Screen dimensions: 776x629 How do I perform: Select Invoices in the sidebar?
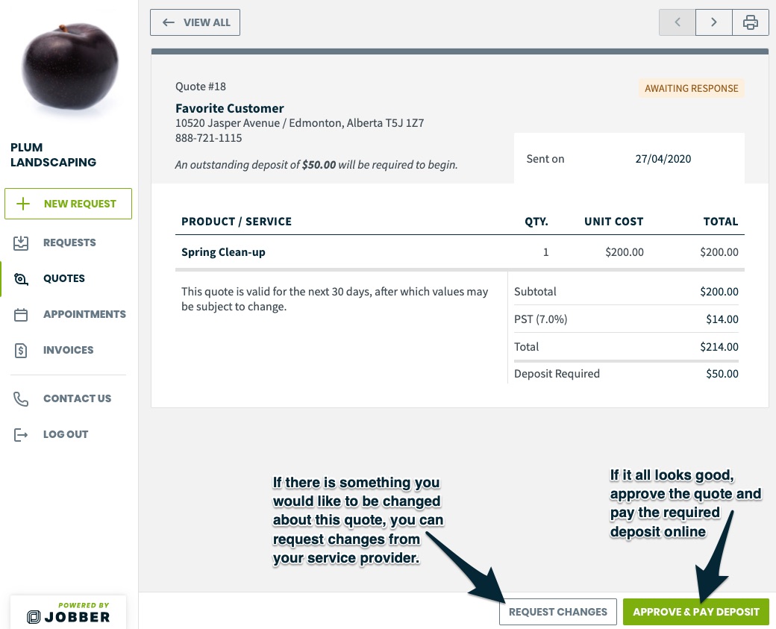tap(69, 350)
